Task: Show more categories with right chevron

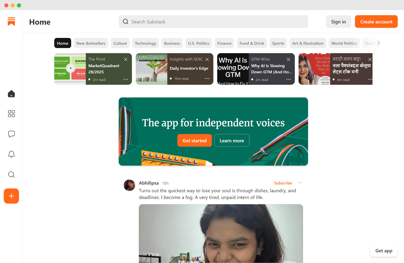Action: pos(378,43)
